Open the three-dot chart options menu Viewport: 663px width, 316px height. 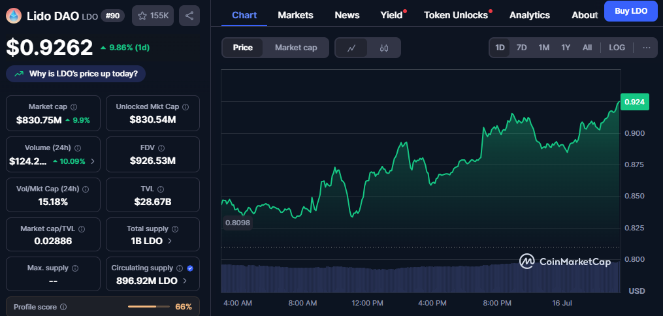click(x=647, y=47)
